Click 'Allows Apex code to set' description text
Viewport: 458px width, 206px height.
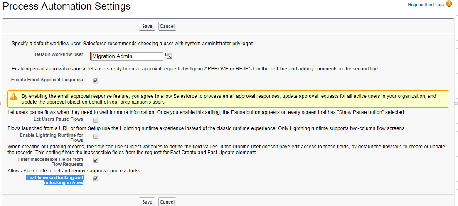pyautogui.click(x=74, y=171)
